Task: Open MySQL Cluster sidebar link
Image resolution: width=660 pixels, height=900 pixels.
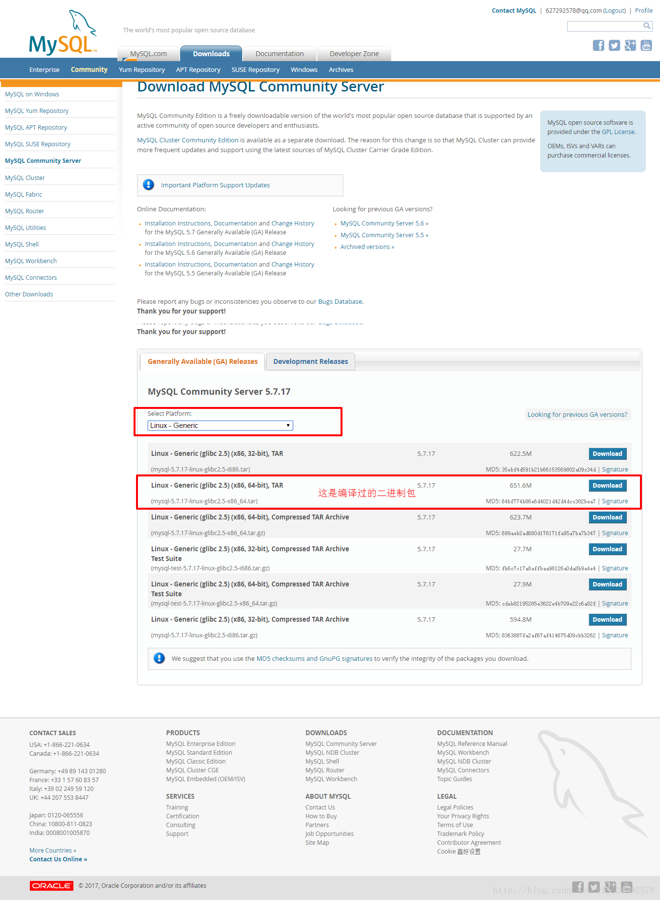Action: [x=25, y=178]
